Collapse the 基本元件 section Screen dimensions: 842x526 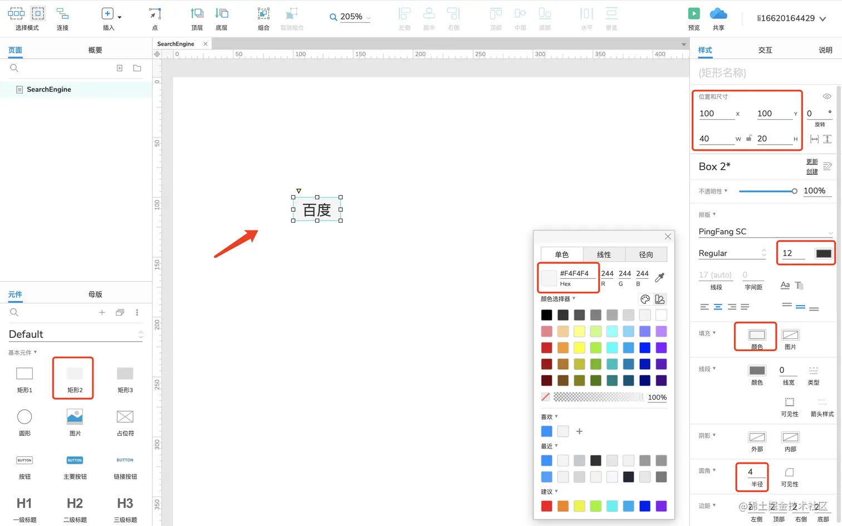coord(22,352)
